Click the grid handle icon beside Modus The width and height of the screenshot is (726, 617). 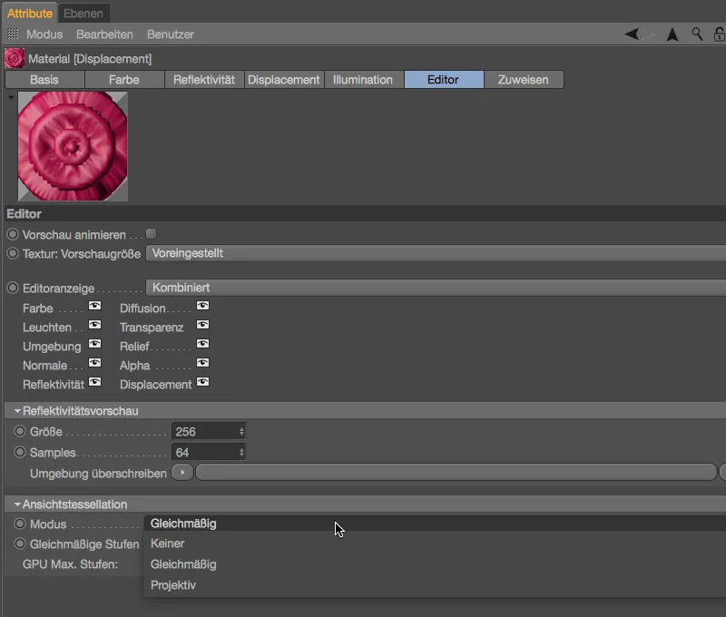click(13, 34)
